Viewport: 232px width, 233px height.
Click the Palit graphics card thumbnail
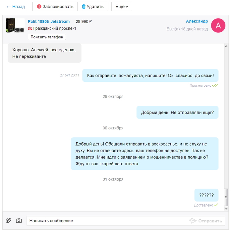click(15, 25)
